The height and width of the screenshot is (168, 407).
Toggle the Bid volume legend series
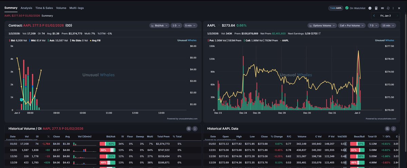18,41
